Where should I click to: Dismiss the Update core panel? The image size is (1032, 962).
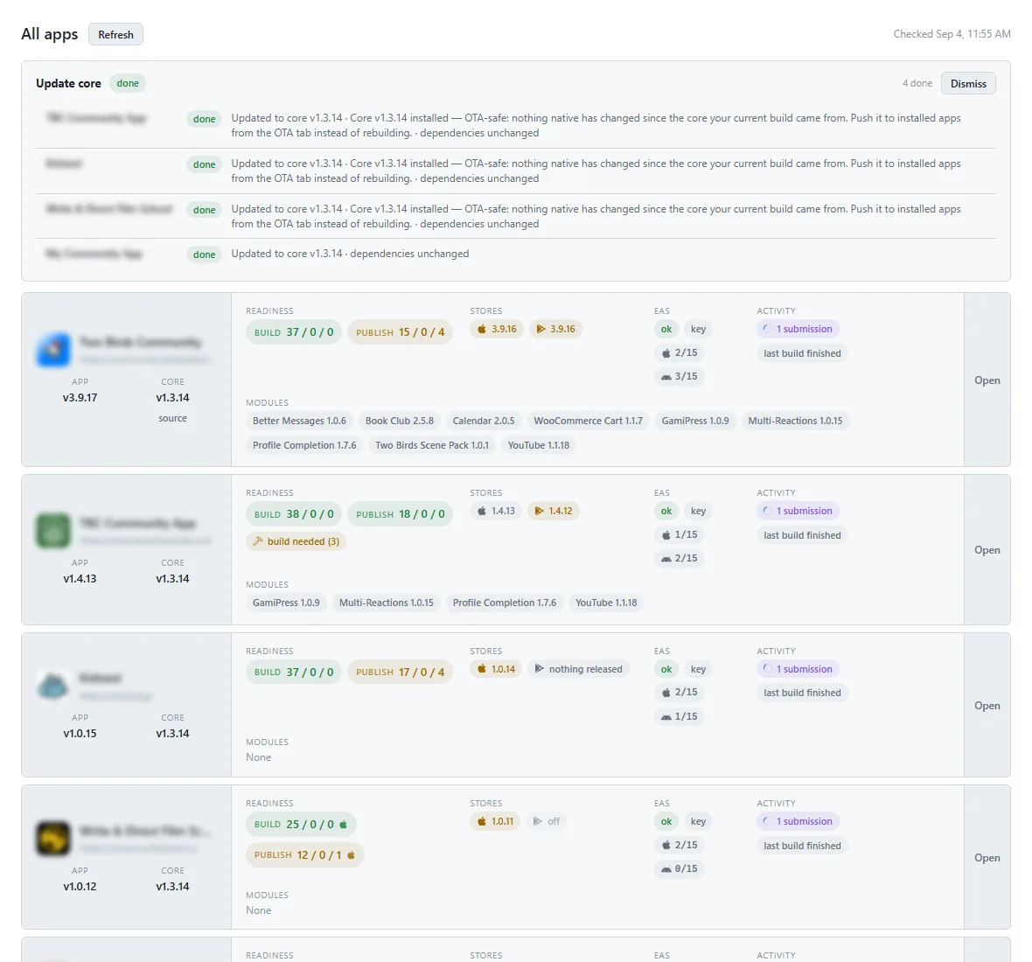click(968, 84)
